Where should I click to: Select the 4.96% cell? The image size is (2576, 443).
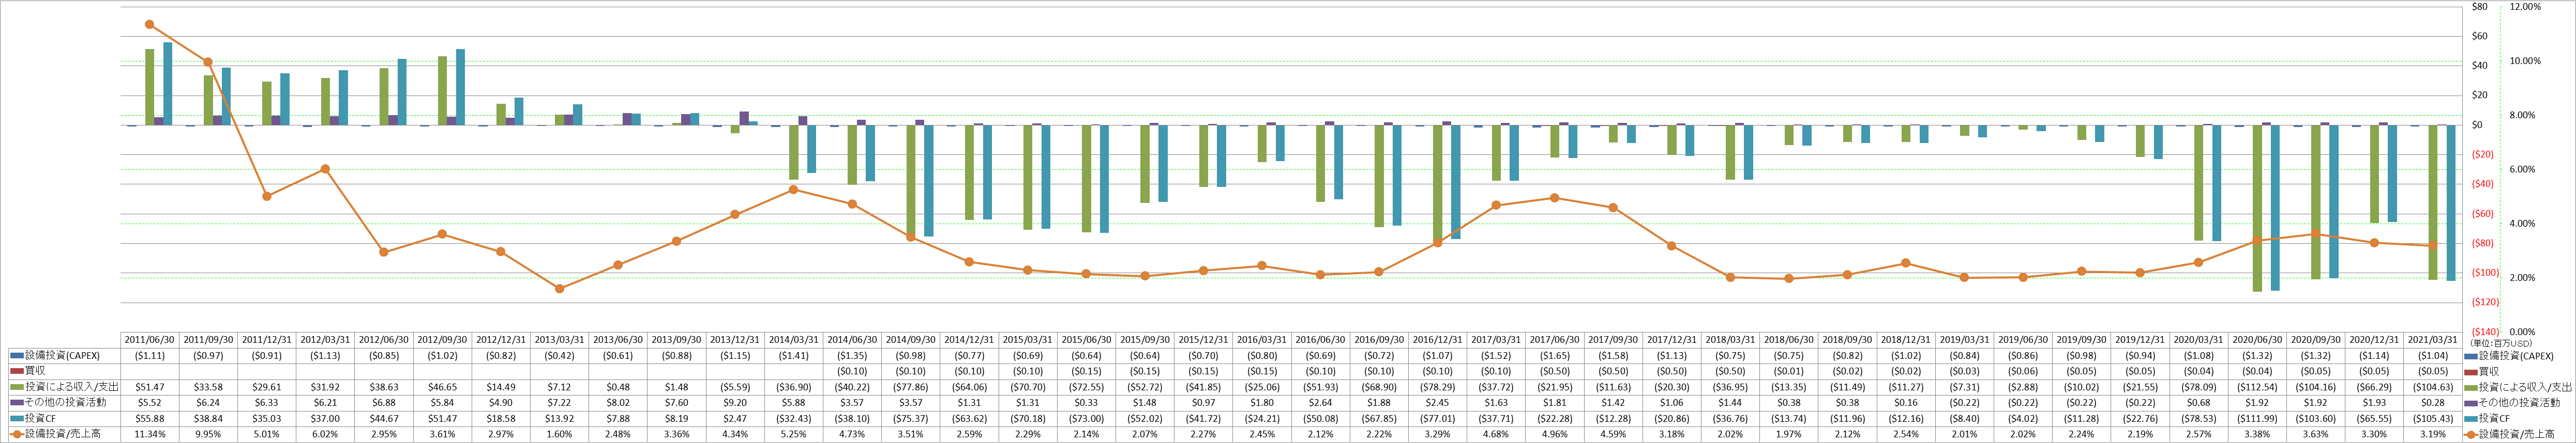pyautogui.click(x=1555, y=435)
